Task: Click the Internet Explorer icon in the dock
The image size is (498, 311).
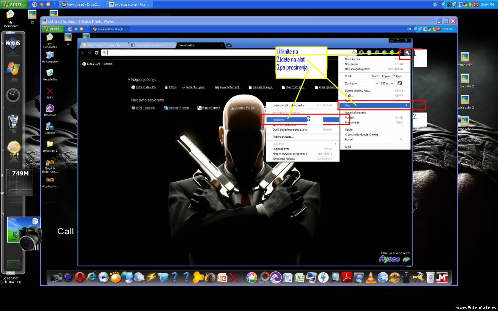Action: [x=91, y=277]
